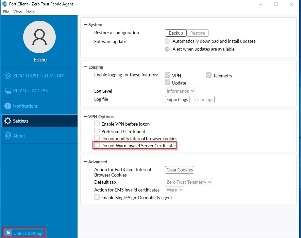Click the 'Restore a configuration' label
The image size is (301, 238).
(x=117, y=33)
